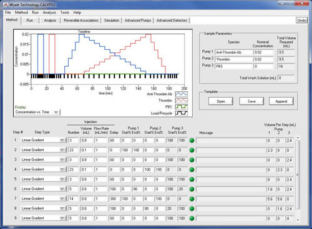Switch to the Reversible Associations tab
312x229 pixels.
81,21
